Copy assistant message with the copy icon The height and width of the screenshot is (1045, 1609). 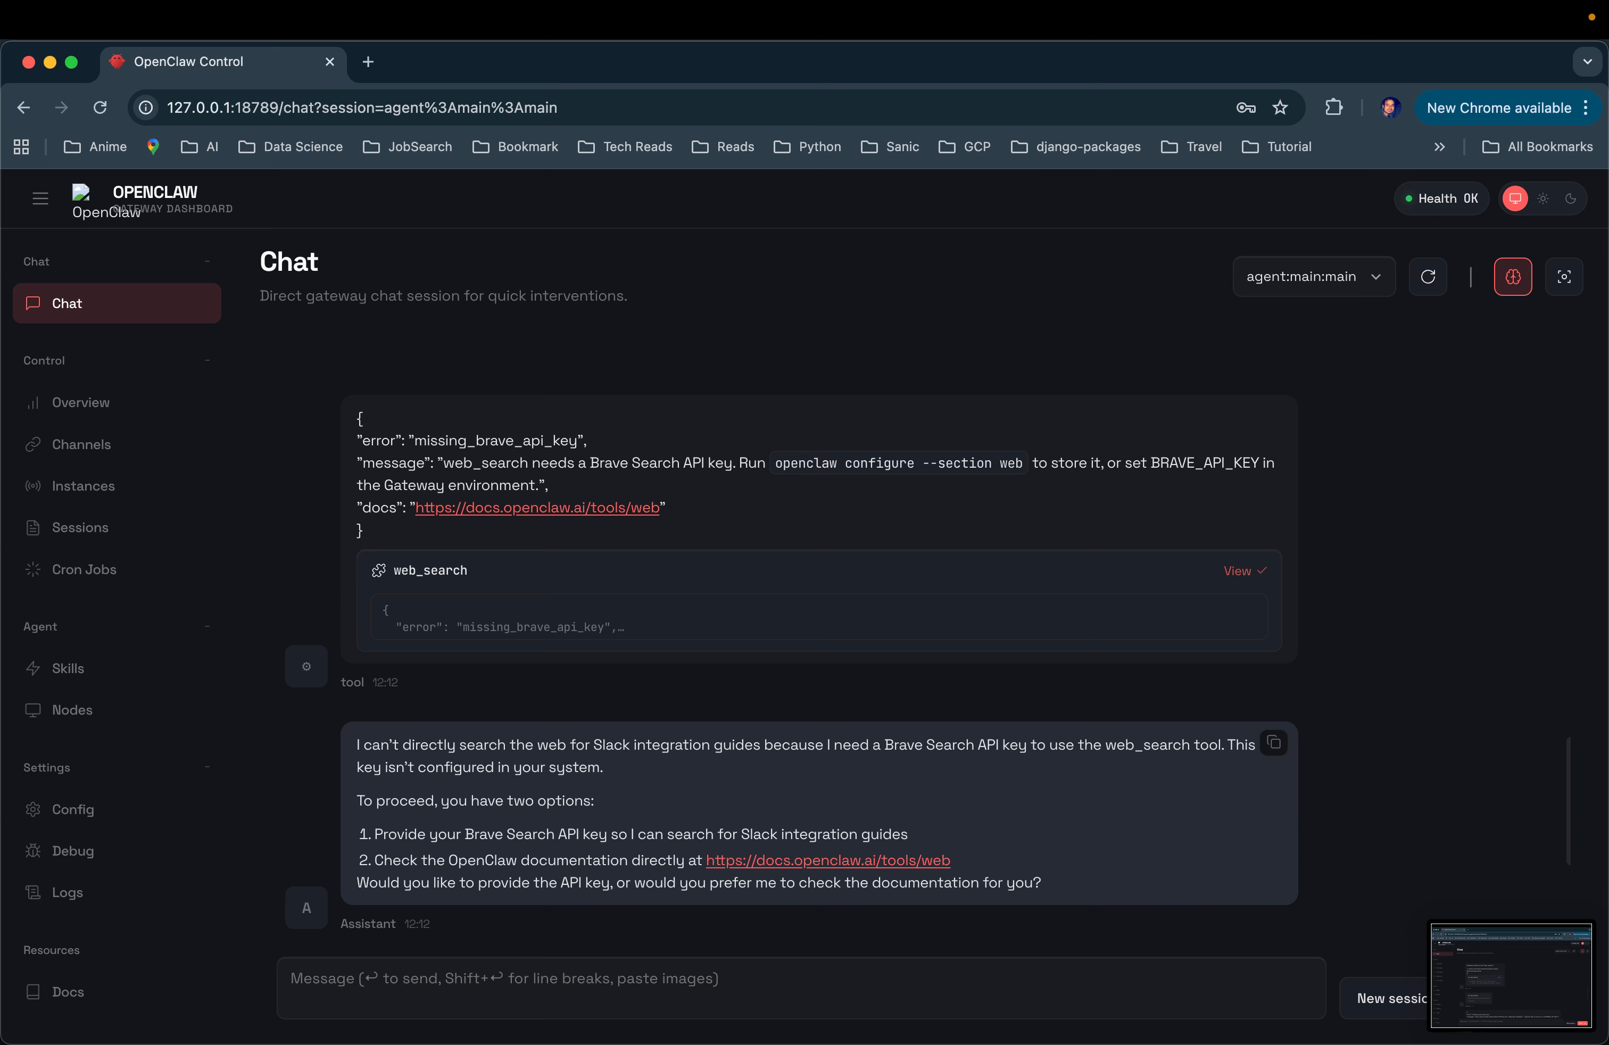click(x=1274, y=742)
